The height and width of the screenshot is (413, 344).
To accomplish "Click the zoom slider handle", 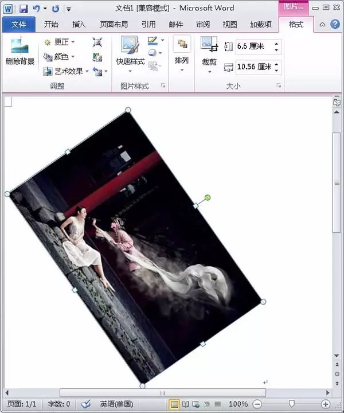I will 291,404.
